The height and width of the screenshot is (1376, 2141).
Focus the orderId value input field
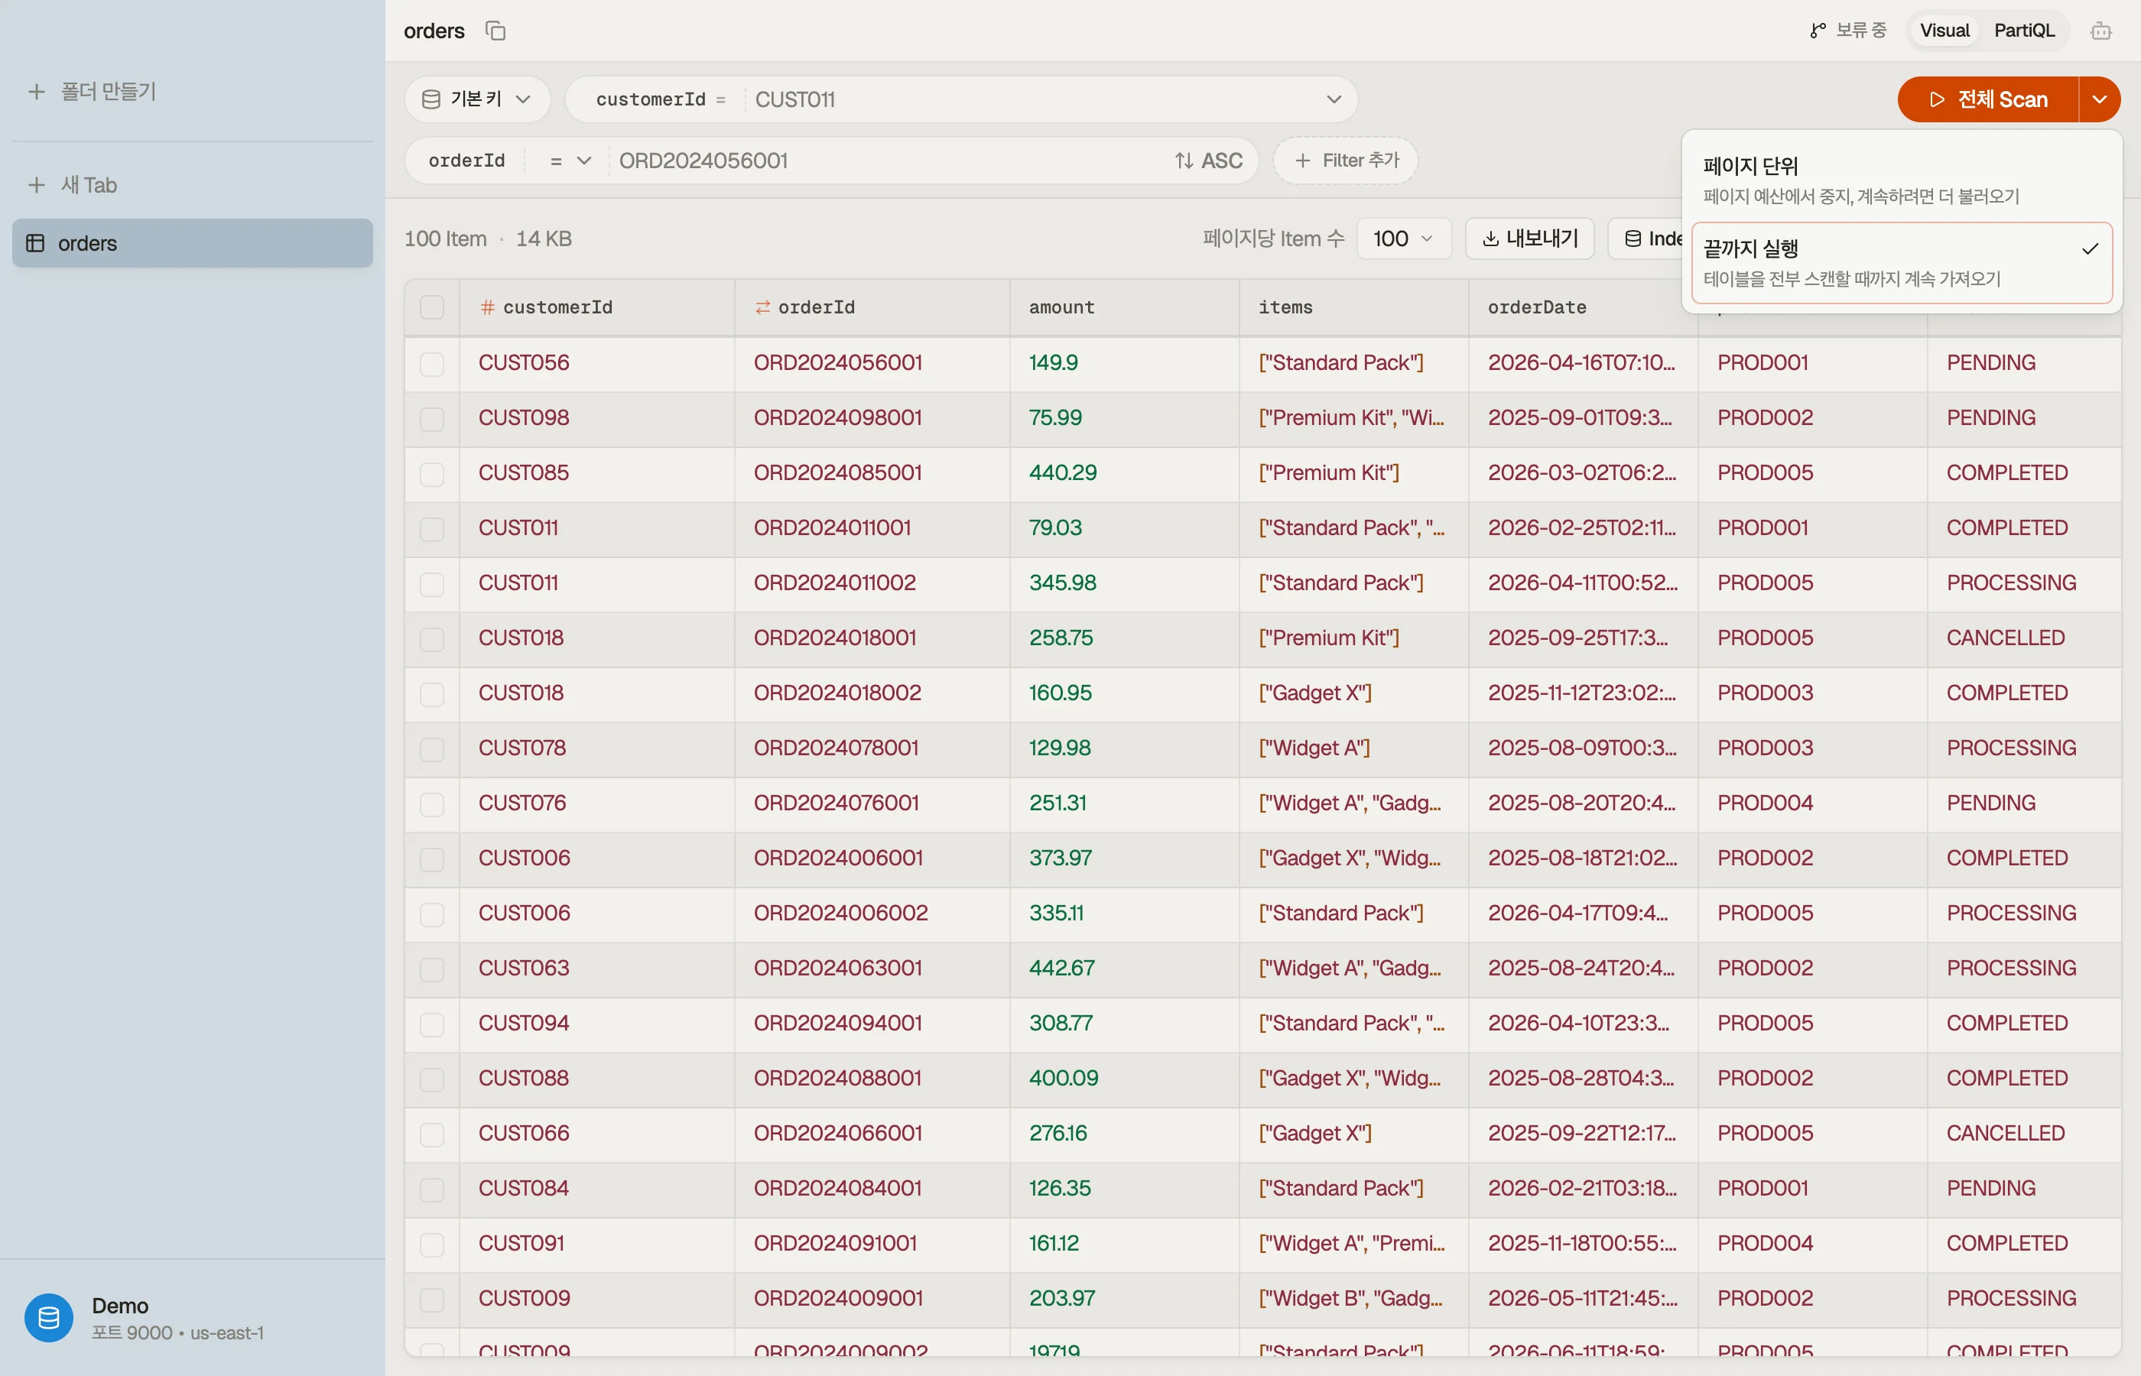click(885, 161)
